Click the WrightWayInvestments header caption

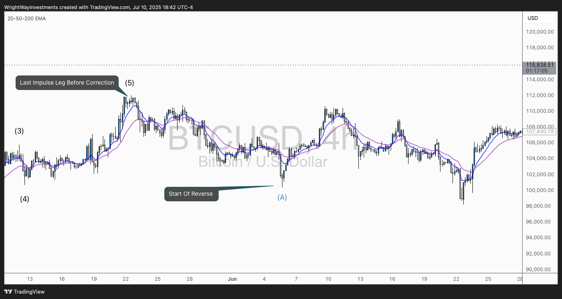(98, 7)
